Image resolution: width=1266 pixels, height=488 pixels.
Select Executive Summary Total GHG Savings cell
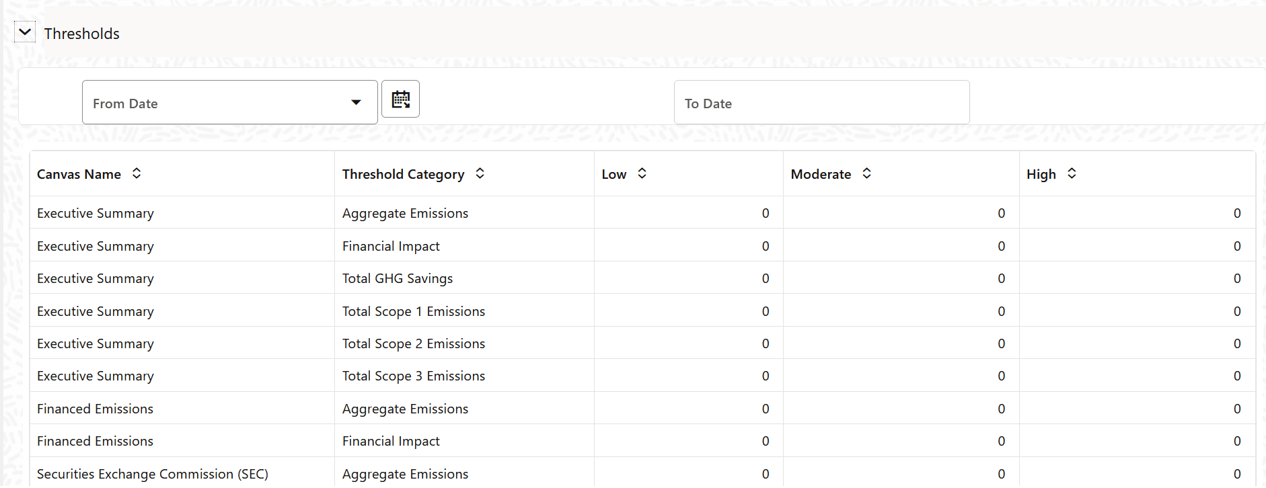(x=398, y=278)
